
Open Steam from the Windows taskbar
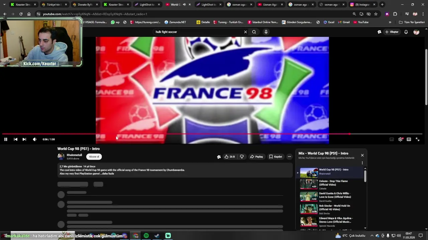157,236
